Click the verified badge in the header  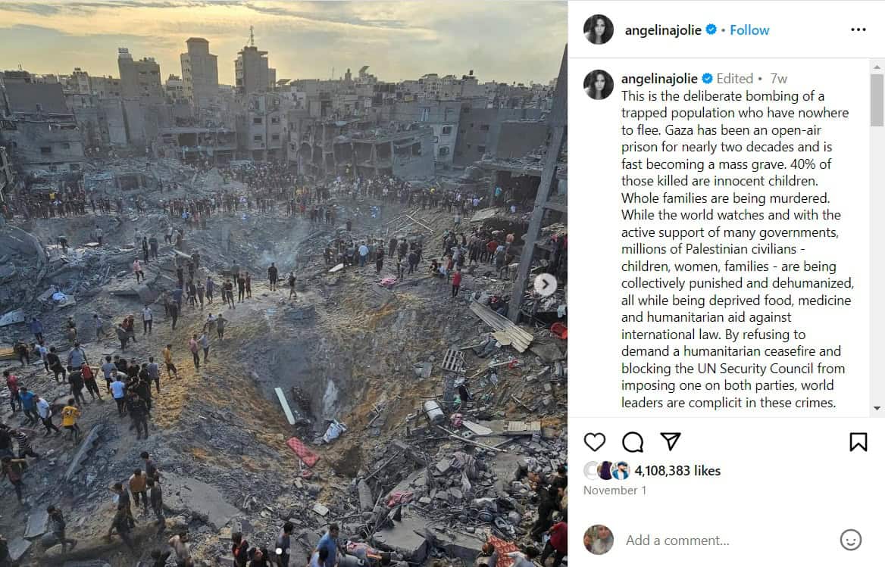(711, 30)
